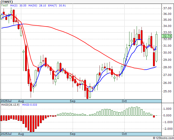This screenshot has height=140, width=174.
Task: Click the 33.00 price axis label
Action: click(x=167, y=32)
